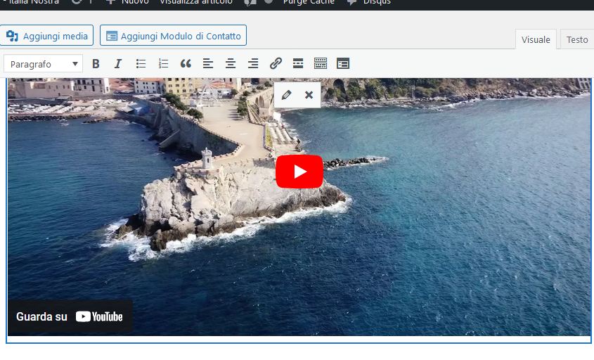Image resolution: width=594 pixels, height=360 pixels.
Task: Apply italic formatting
Action: [118, 64]
